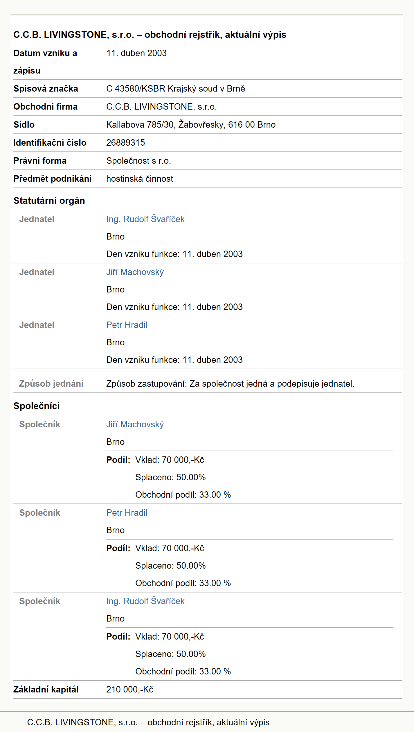
Task: Click the Způsob zastupování description text
Action: pyautogui.click(x=230, y=383)
